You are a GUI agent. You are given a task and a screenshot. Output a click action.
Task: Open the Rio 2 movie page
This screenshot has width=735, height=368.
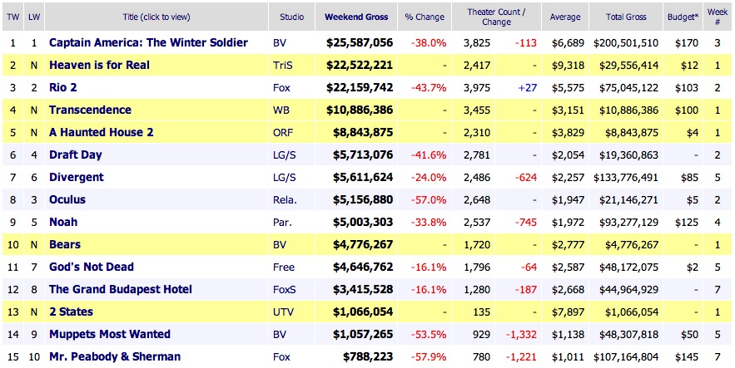pyautogui.click(x=66, y=87)
